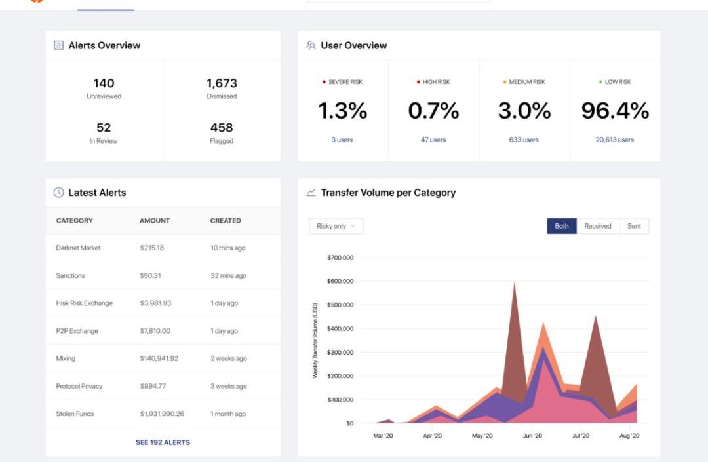Click the User Overview people icon
This screenshot has width=708, height=462.
311,45
